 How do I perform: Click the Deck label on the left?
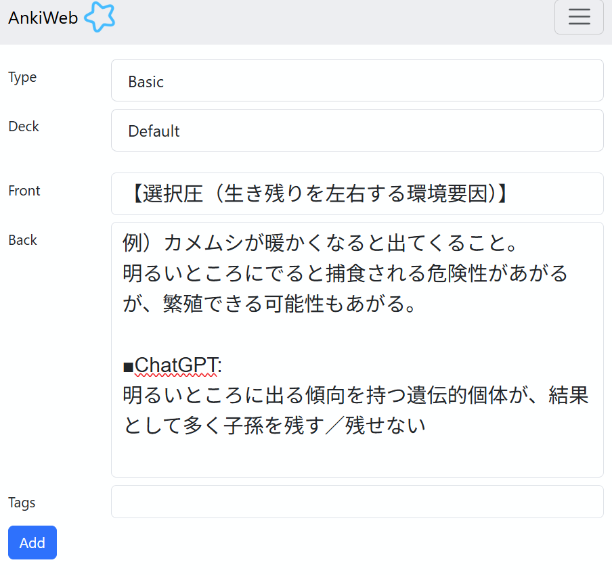[x=23, y=127]
